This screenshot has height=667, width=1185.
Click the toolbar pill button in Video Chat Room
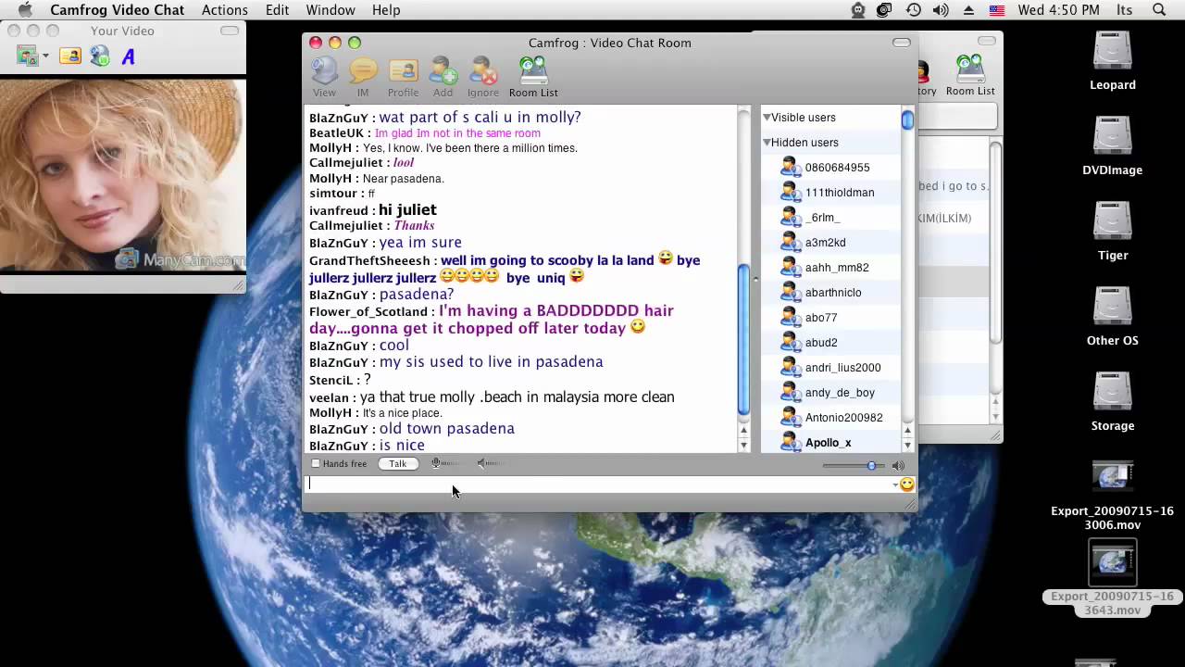901,43
